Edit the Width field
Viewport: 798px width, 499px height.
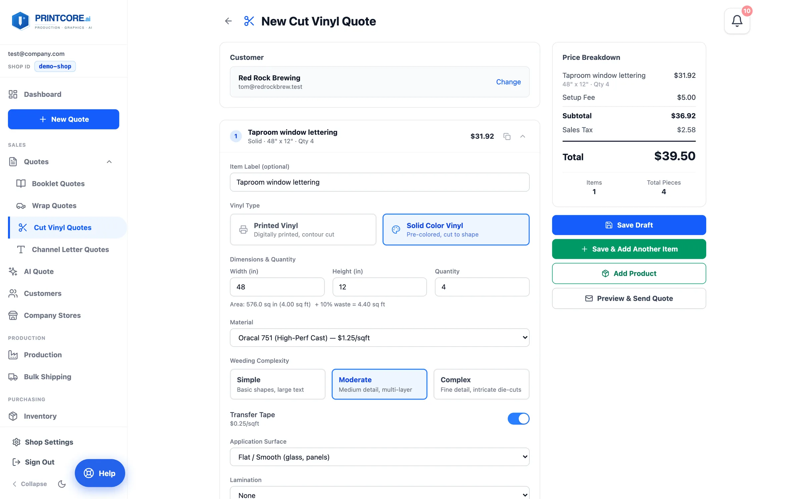[277, 287]
